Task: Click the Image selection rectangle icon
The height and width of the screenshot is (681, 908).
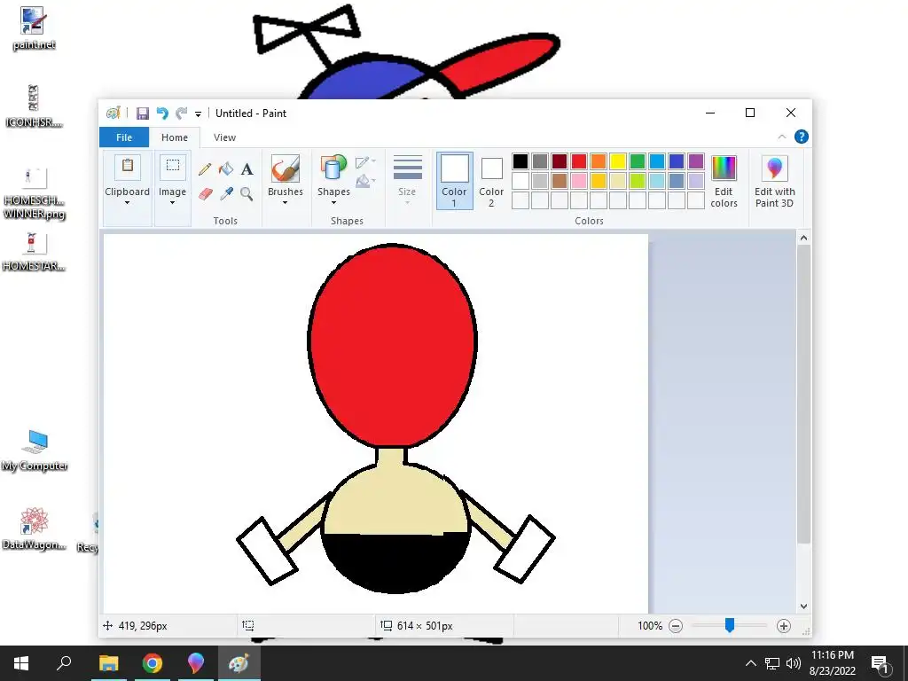Action: click(173, 168)
